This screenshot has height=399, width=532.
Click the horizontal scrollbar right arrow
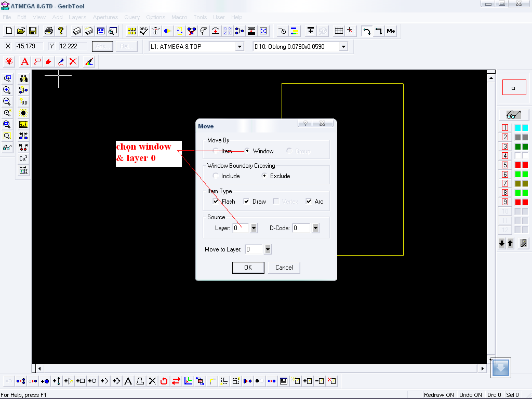(482, 368)
